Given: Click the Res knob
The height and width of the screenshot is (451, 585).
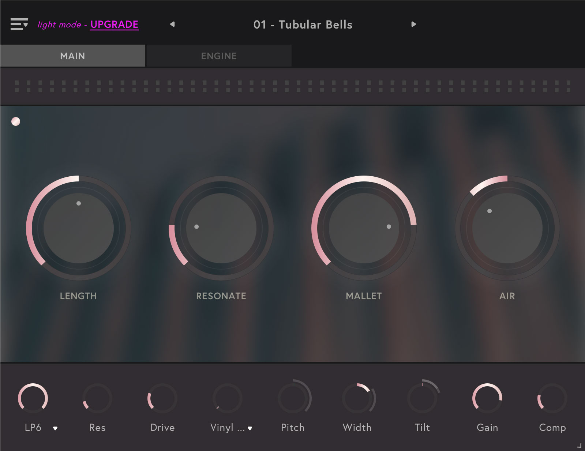Looking at the screenshot, I should click(97, 398).
